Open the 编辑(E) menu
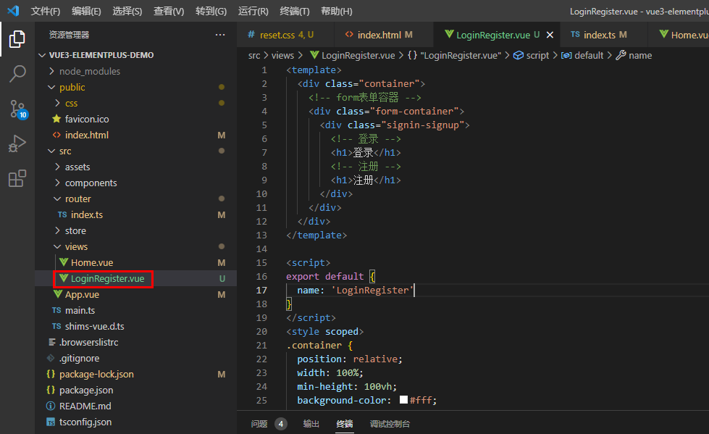Image resolution: width=709 pixels, height=434 pixels. pos(86,12)
